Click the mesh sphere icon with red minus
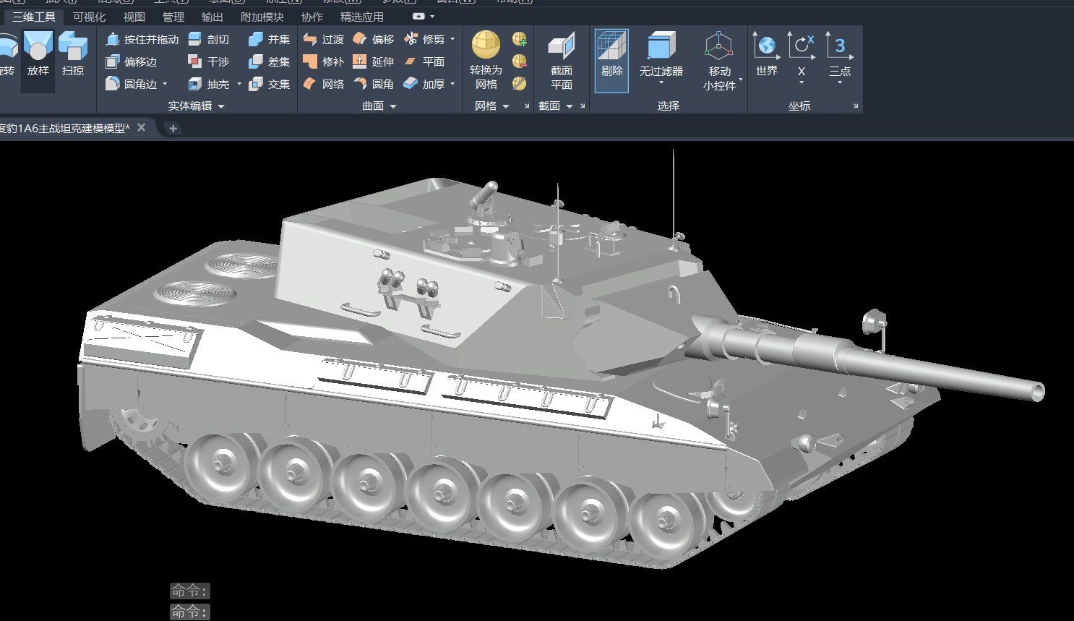This screenshot has width=1074, height=621. point(520,61)
